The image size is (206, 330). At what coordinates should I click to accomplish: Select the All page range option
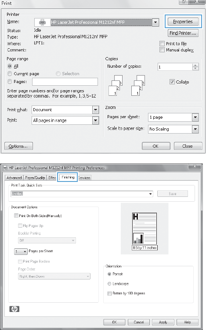pos(10,66)
